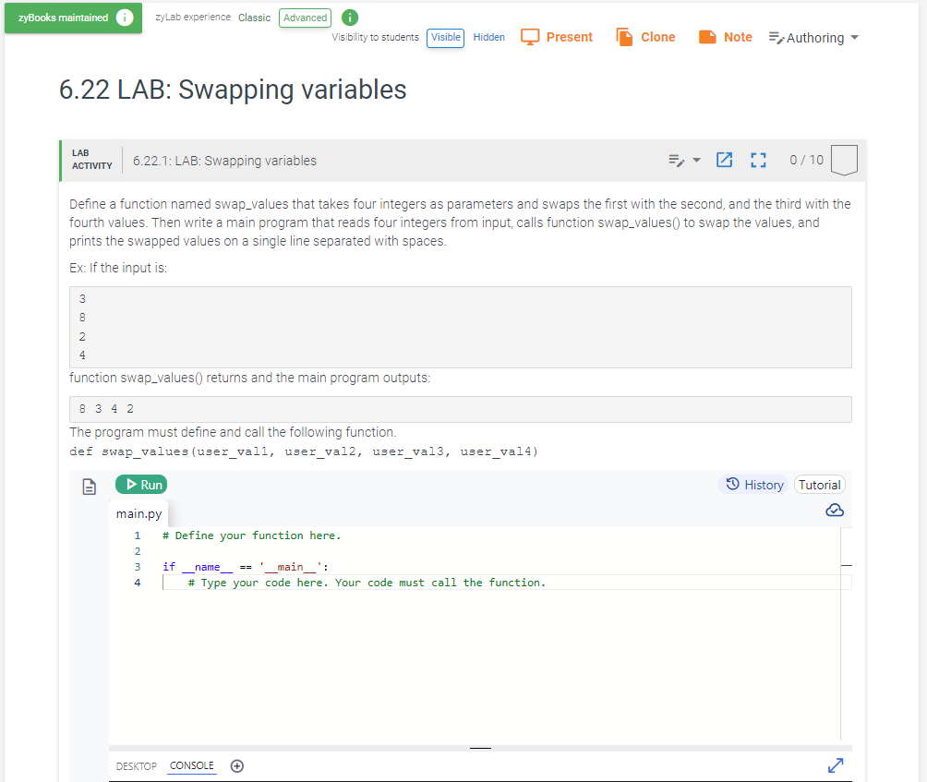
Task: Open the zyLab Advanced experience selector
Action: click(305, 17)
